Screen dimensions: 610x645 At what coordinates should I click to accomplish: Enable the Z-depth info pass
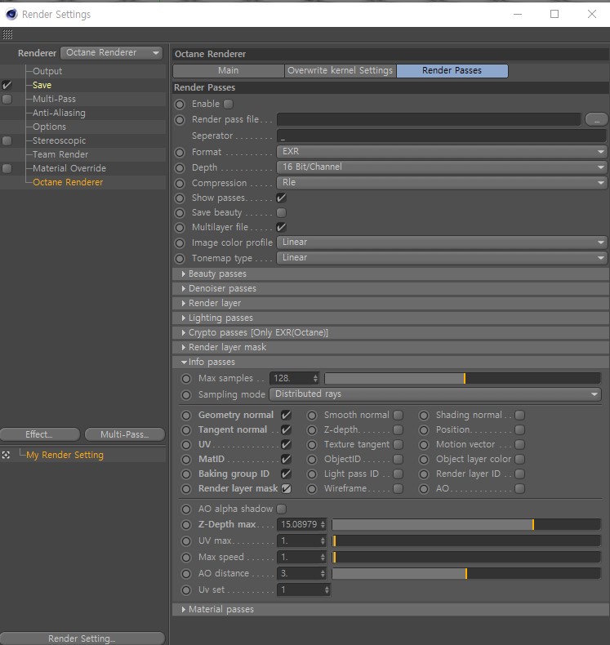pyautogui.click(x=399, y=429)
